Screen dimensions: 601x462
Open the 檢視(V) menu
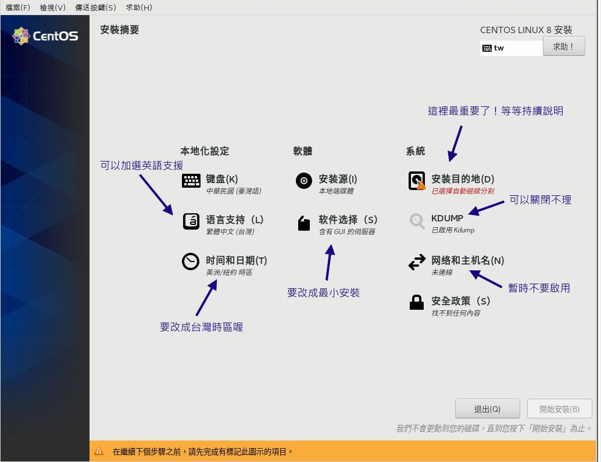(52, 8)
